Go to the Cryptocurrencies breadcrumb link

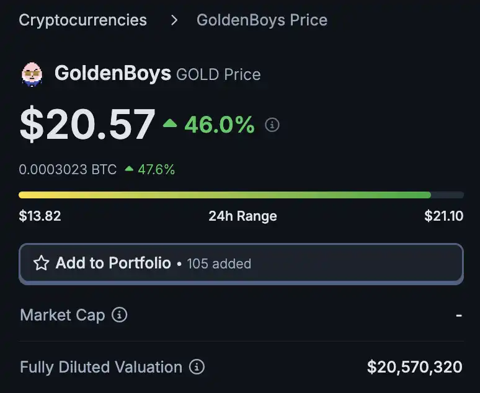82,20
